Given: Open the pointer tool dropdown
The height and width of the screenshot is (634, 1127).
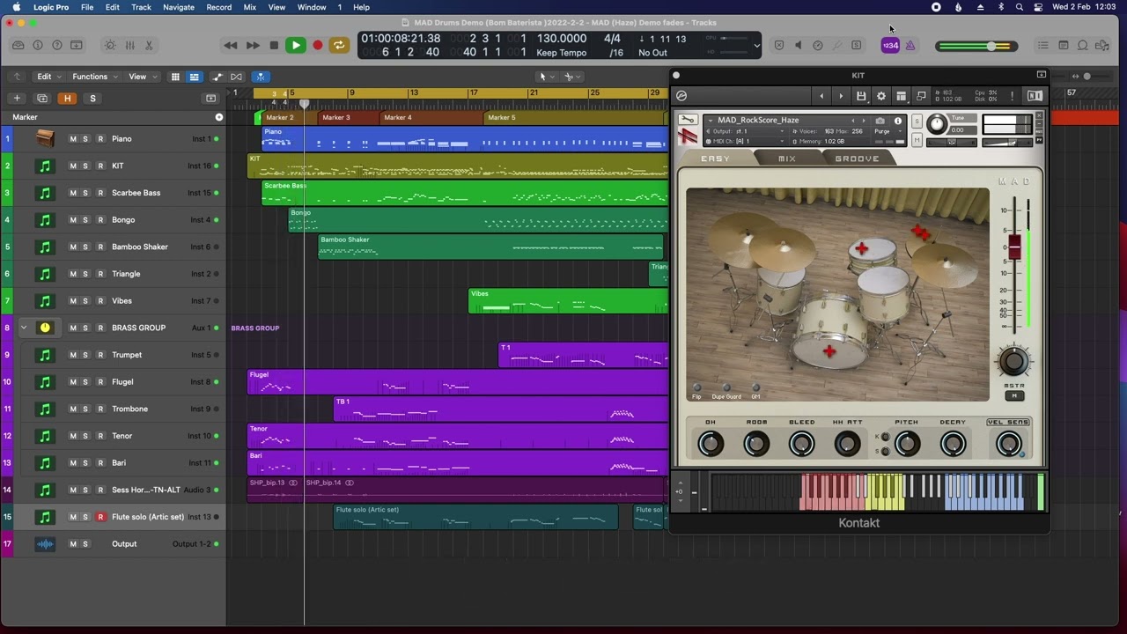Looking at the screenshot, I should click(547, 77).
